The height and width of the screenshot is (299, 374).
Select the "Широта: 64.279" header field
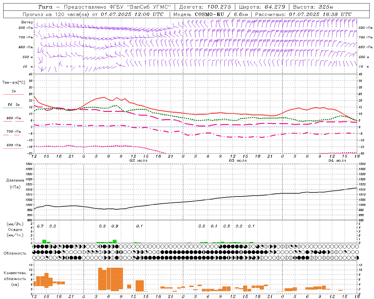(x=262, y=7)
